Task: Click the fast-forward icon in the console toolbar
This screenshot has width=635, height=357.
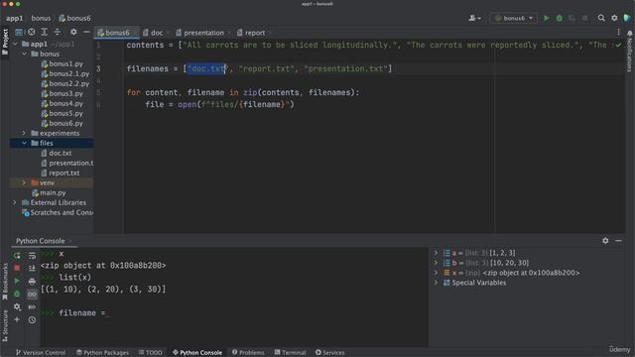Action: coord(32,306)
